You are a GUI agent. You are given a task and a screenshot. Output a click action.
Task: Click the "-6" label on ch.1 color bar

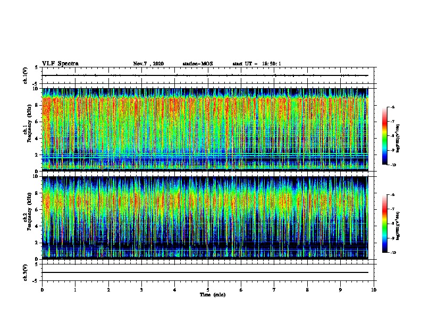[x=392, y=107]
